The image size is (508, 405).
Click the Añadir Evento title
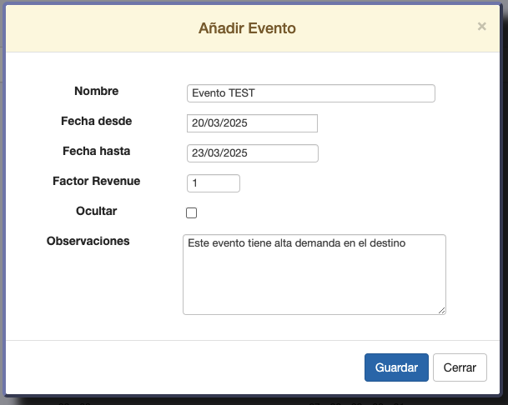coord(247,28)
